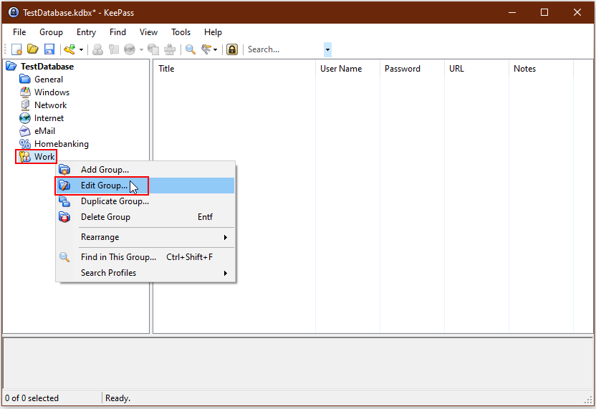Click the 'Ready.' status bar text
Image resolution: width=596 pixels, height=409 pixels.
[117, 398]
